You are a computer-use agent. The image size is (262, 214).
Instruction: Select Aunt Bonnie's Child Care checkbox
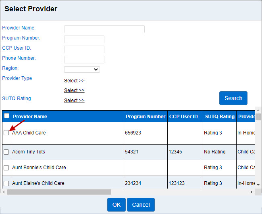point(6,168)
